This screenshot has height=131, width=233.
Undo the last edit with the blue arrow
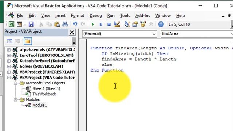pos(75,24)
